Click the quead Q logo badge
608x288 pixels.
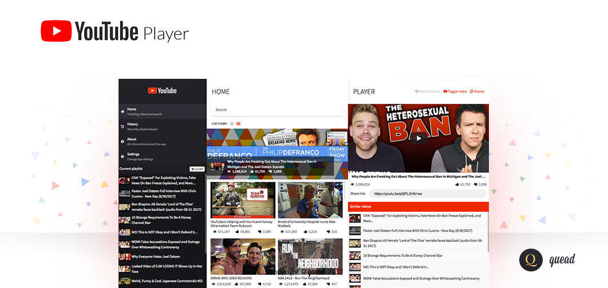point(531,260)
